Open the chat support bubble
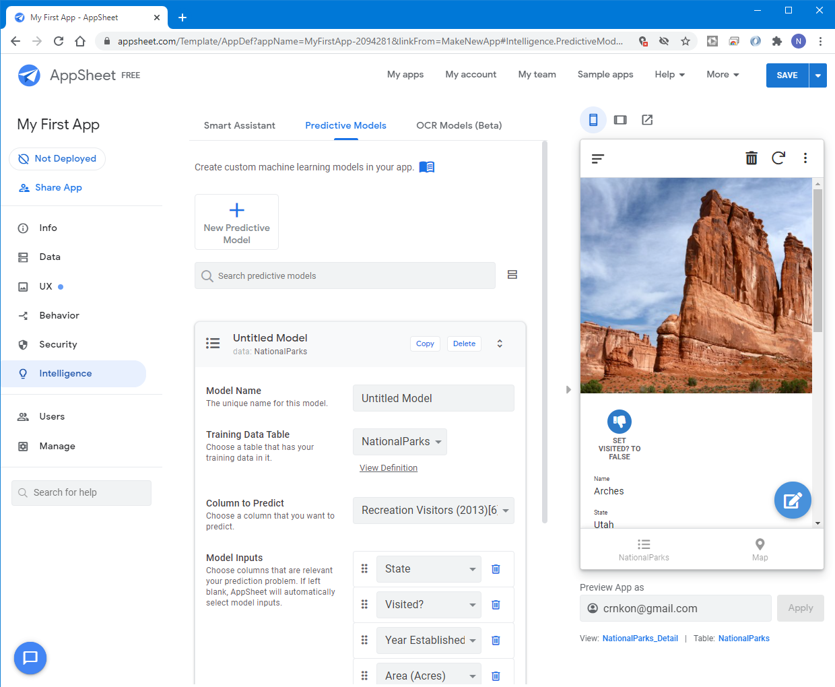 30,658
